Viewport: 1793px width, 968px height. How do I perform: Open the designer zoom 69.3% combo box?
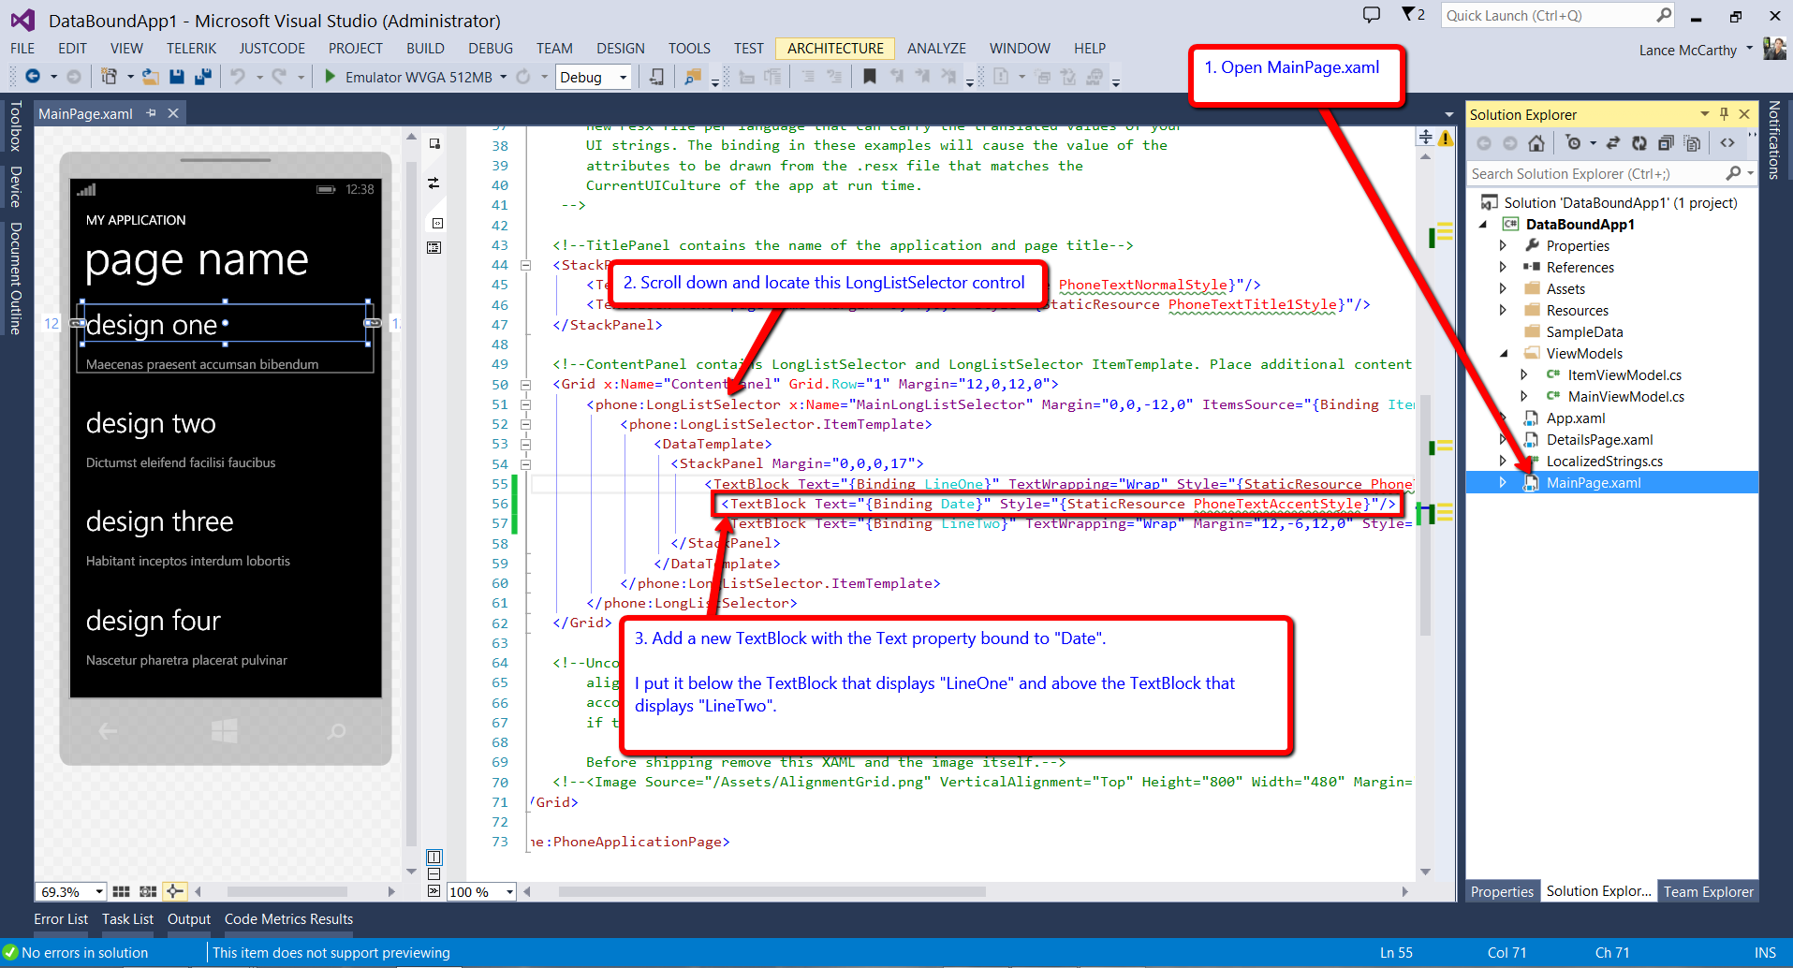click(x=71, y=892)
